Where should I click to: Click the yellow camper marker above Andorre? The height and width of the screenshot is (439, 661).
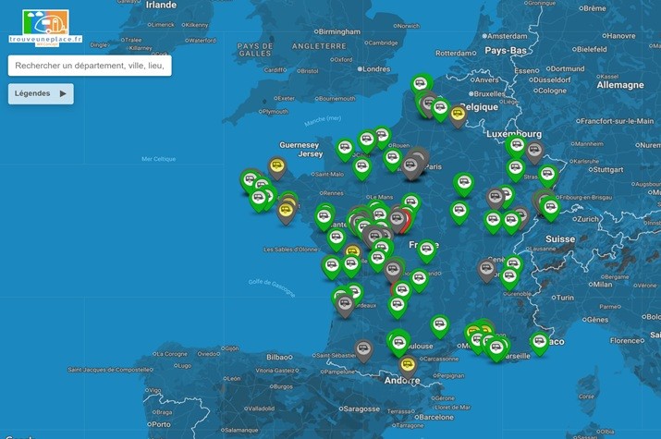[x=408, y=365]
